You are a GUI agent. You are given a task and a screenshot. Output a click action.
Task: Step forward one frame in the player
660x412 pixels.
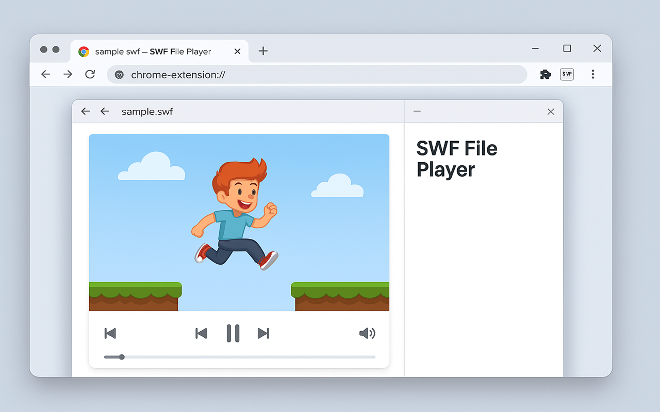pyautogui.click(x=263, y=333)
